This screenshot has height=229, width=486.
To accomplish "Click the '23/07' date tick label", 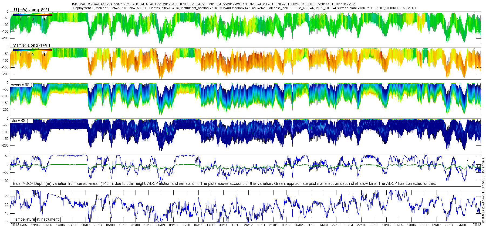I will point(98,225).
